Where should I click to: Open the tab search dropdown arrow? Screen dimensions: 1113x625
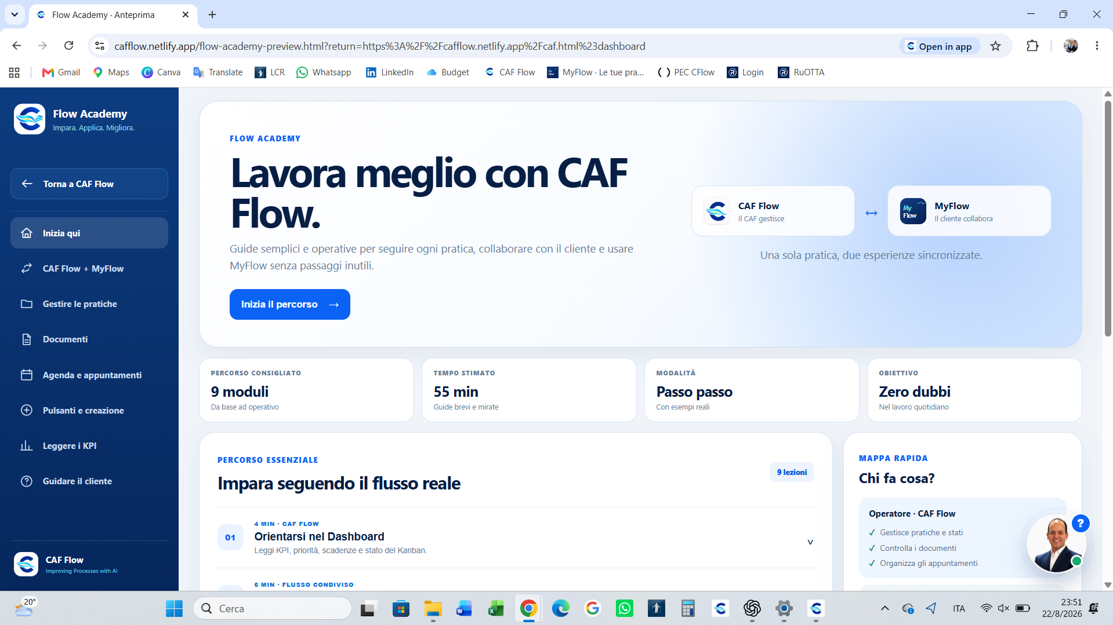click(x=14, y=14)
